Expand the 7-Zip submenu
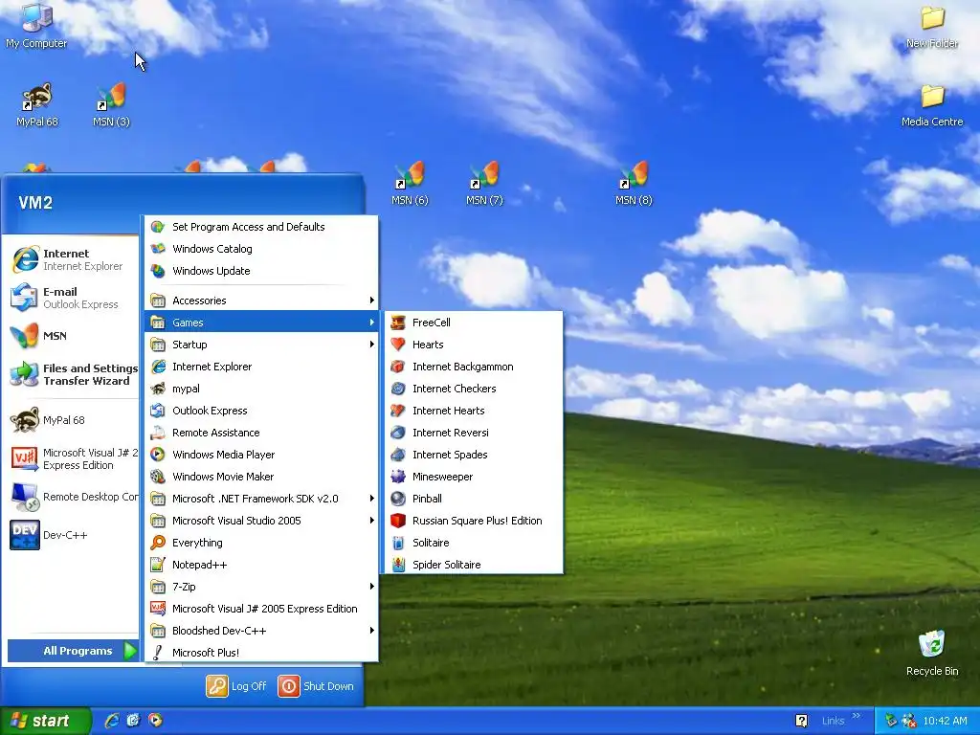 261,587
